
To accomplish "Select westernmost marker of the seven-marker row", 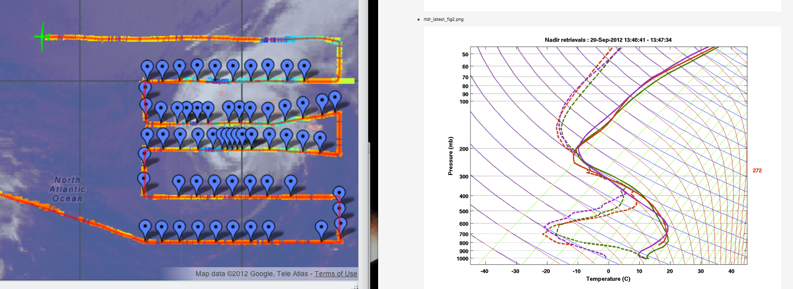I will 179,182.
